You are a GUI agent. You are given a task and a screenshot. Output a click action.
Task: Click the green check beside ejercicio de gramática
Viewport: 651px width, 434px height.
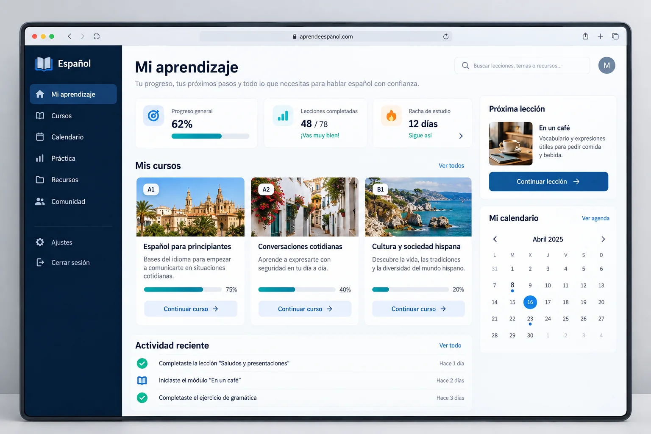pos(142,398)
